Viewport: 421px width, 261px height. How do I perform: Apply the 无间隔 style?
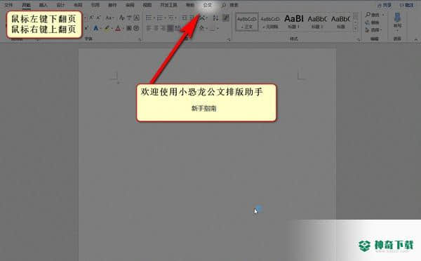(x=270, y=22)
